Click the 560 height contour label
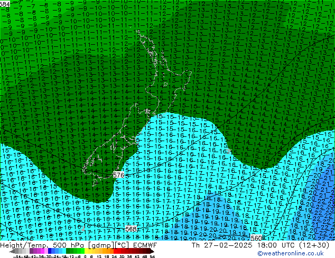Screen dimensions: 335x258 pos(256,238)
